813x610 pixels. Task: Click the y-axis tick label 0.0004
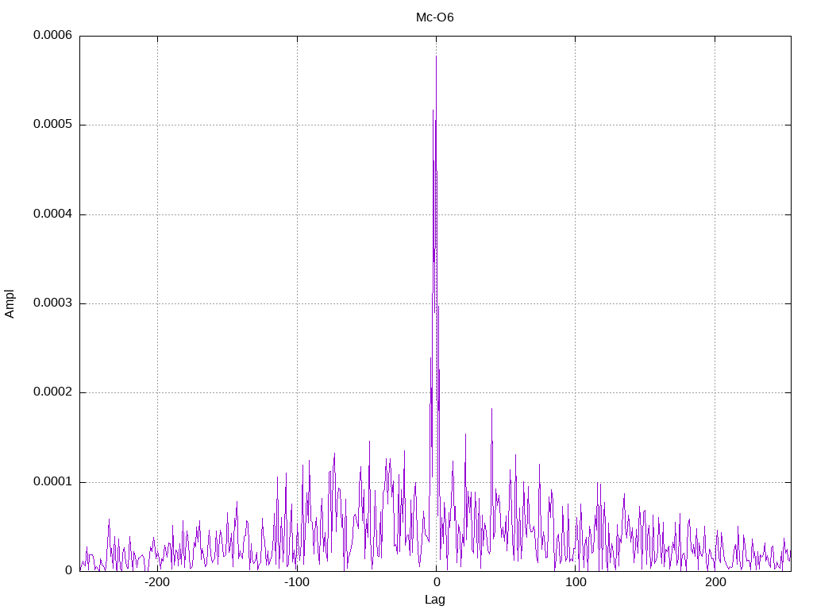click(52, 214)
